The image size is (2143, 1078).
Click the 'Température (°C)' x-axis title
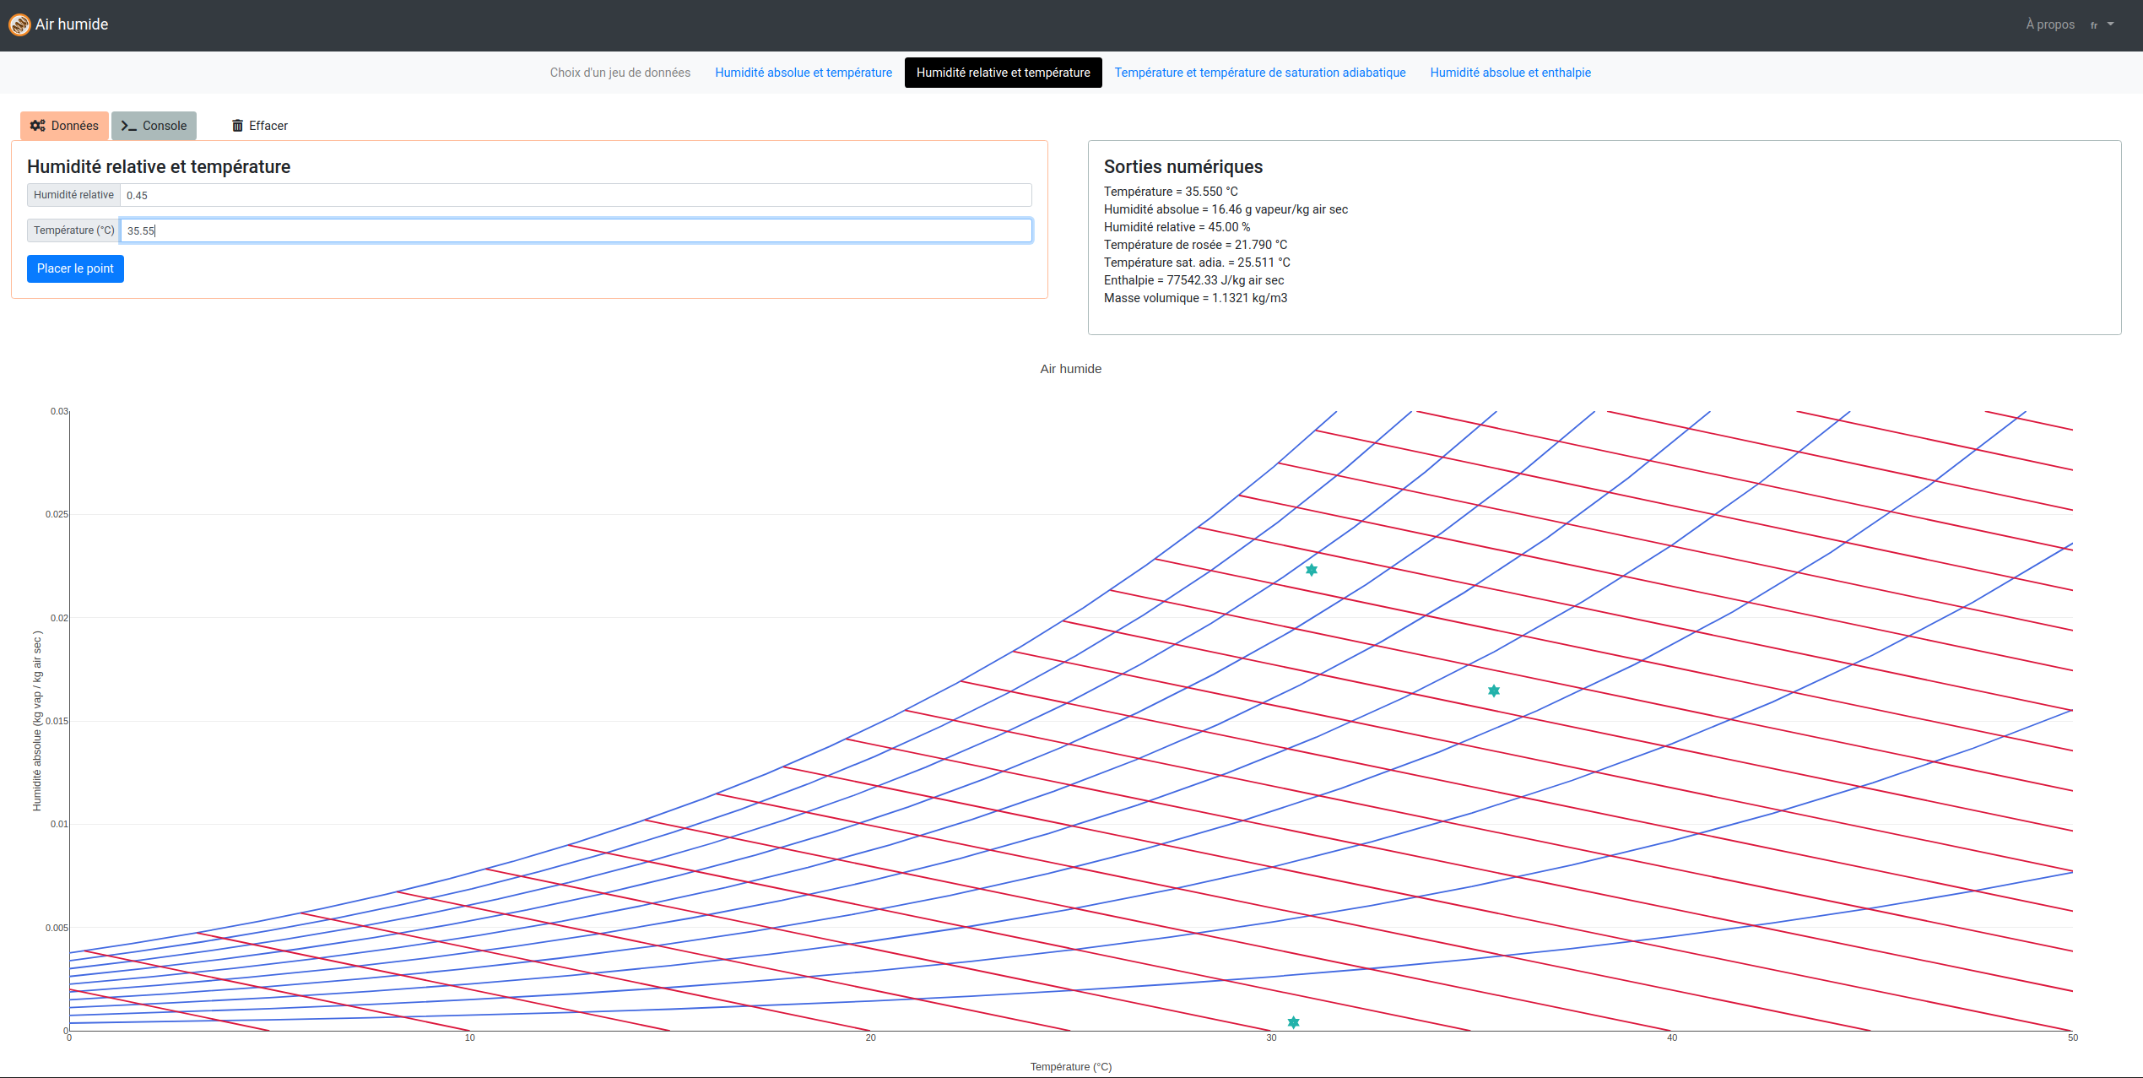pos(1071,1067)
